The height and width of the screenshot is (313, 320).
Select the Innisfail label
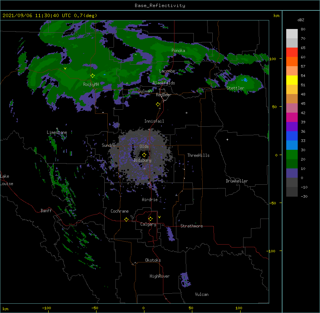click(154, 121)
